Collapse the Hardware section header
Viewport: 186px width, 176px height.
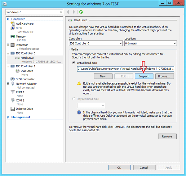(8, 19)
